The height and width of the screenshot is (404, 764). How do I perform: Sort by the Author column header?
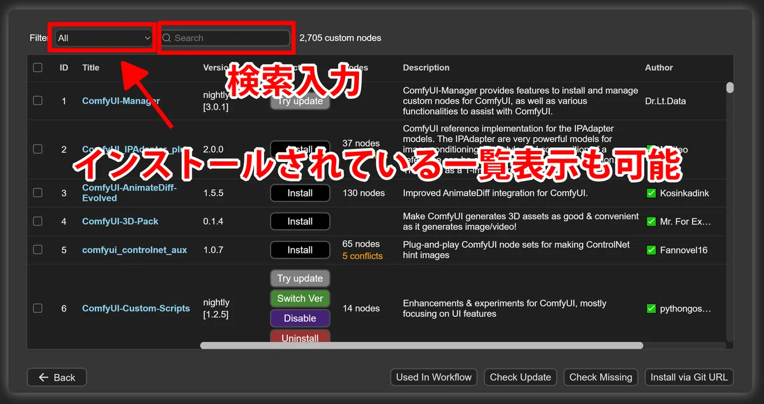click(659, 68)
